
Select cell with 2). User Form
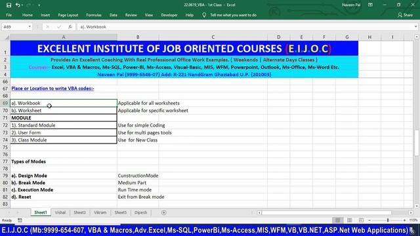[x=64, y=132]
